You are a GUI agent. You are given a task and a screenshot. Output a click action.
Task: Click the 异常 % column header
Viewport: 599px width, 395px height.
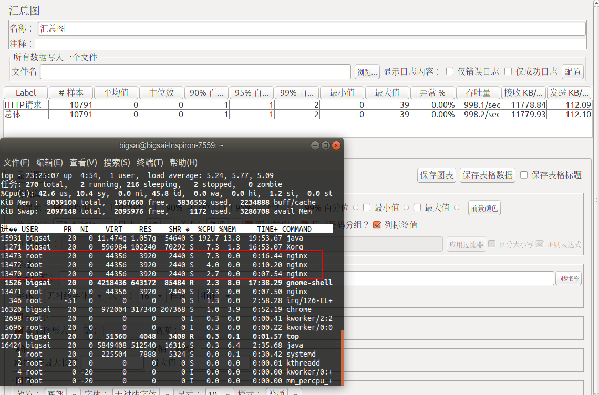click(x=432, y=92)
